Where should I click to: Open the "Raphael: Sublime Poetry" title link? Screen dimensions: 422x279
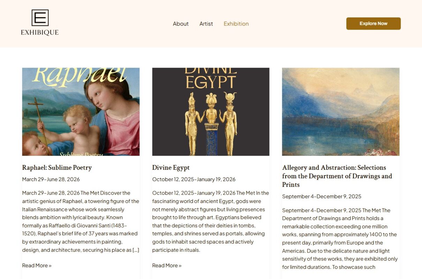tap(57, 168)
